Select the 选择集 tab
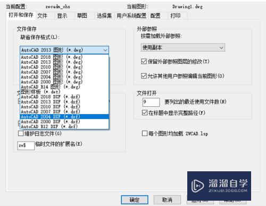 pos(104,15)
